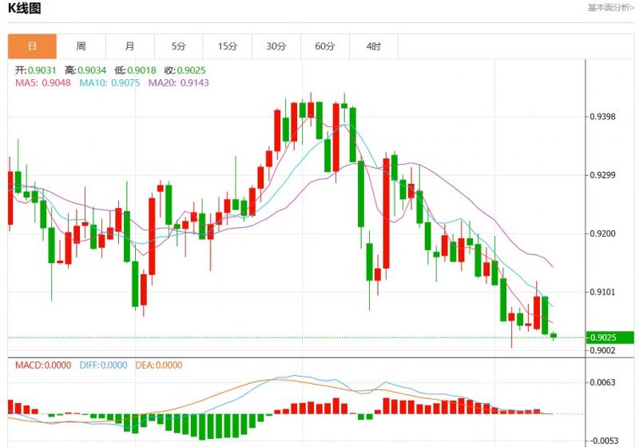Select the 15分 interval tab
The image size is (639, 447).
click(x=228, y=46)
